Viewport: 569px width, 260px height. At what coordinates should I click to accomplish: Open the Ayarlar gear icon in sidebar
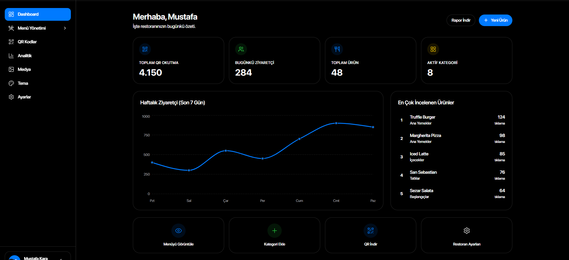pyautogui.click(x=11, y=97)
